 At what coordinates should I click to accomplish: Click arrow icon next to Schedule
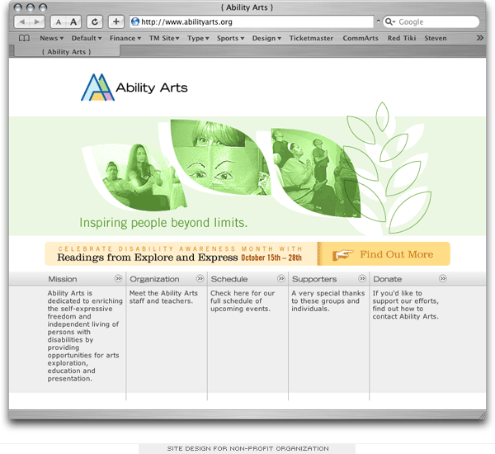[281, 279]
